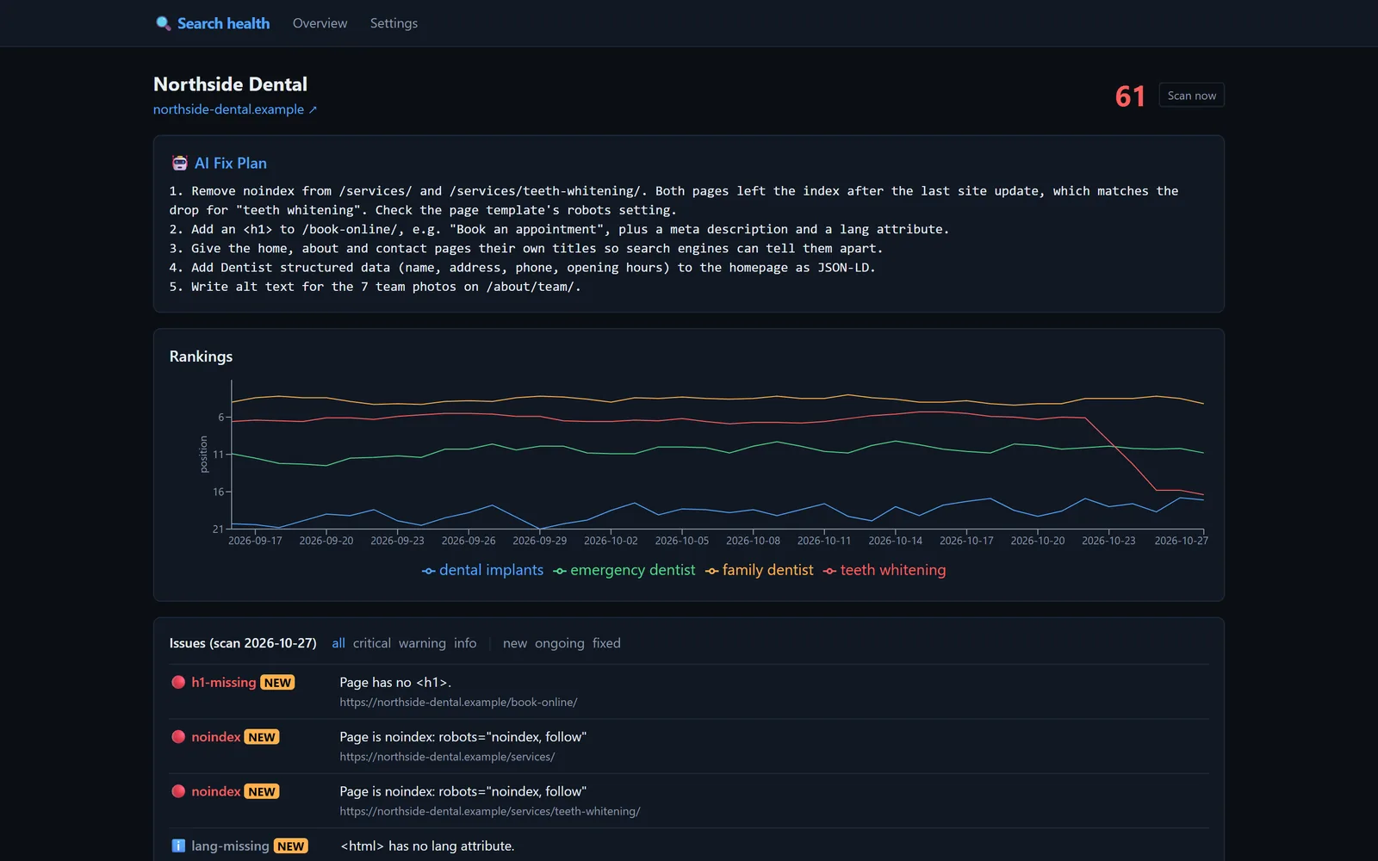The height and width of the screenshot is (861, 1378).
Task: Open the Overview page
Action: (x=320, y=23)
